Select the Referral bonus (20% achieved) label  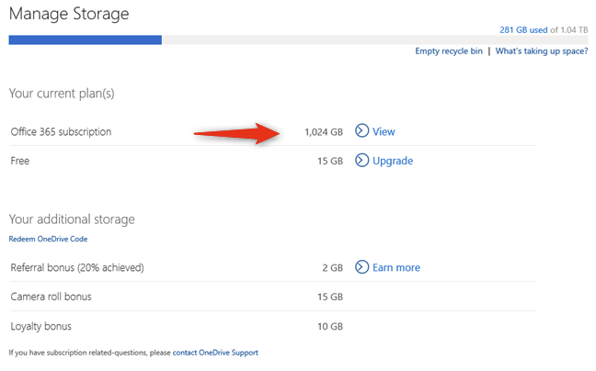point(77,267)
